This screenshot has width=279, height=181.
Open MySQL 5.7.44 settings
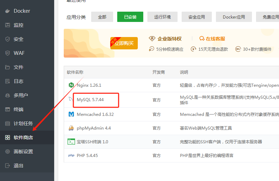(x=90, y=100)
